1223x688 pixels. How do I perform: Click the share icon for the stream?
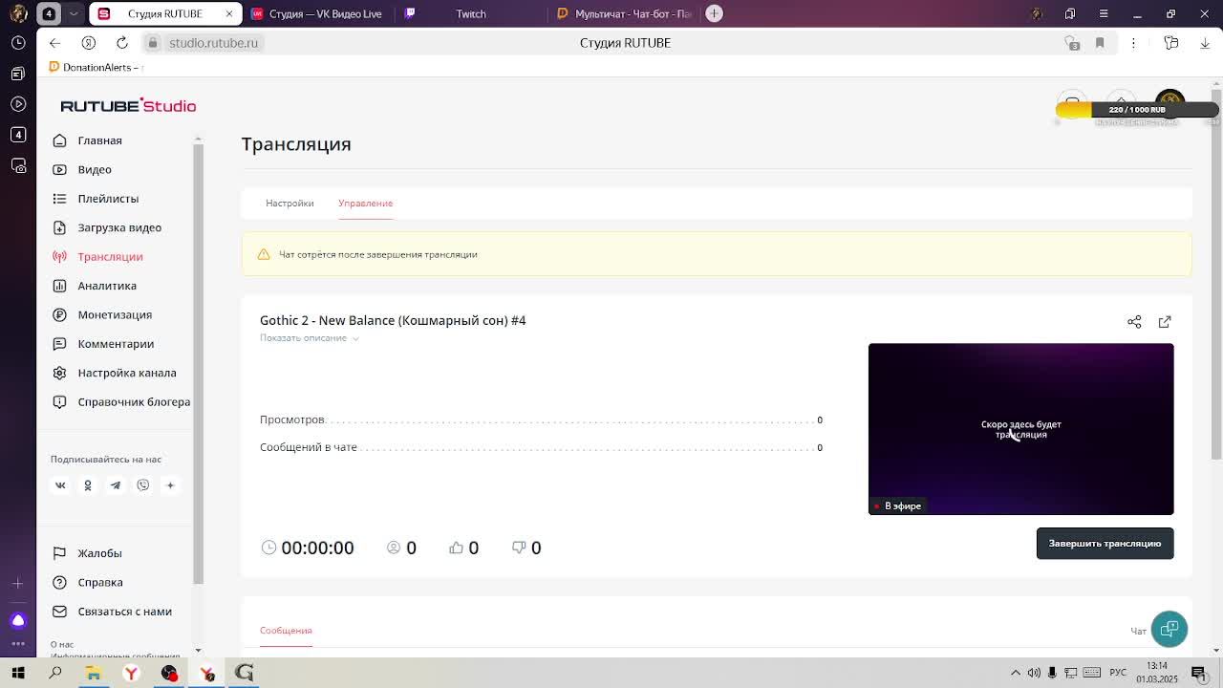pos(1134,322)
